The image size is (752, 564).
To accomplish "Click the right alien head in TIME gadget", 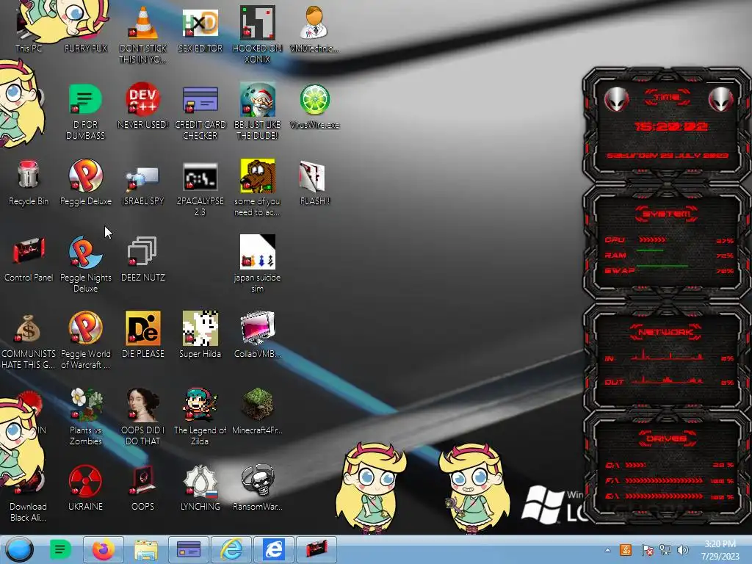I will pos(721,99).
